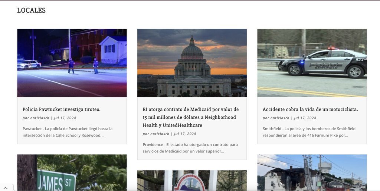Viewport: 380px width, 191px height.
Task: Click the excerpt starting 'Providence - El estado'
Action: point(190,148)
